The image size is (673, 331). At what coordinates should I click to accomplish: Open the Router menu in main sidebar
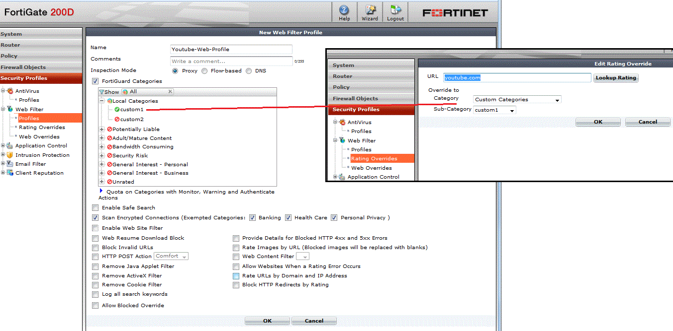[41, 45]
